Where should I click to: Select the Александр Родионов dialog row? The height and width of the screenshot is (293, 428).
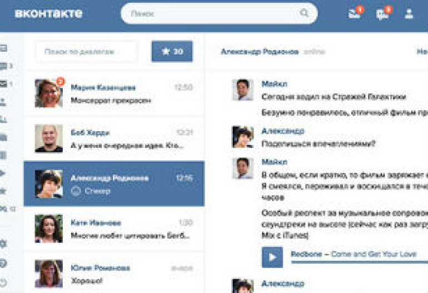tap(114, 183)
